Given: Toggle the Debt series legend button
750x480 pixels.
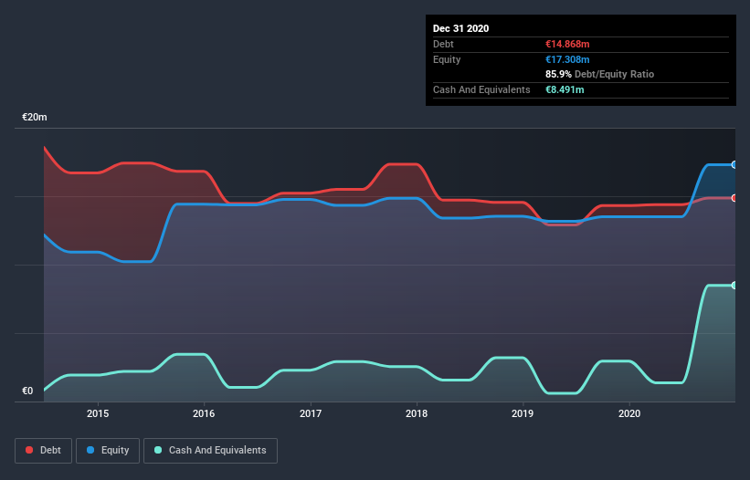Looking at the screenshot, I should tap(43, 451).
